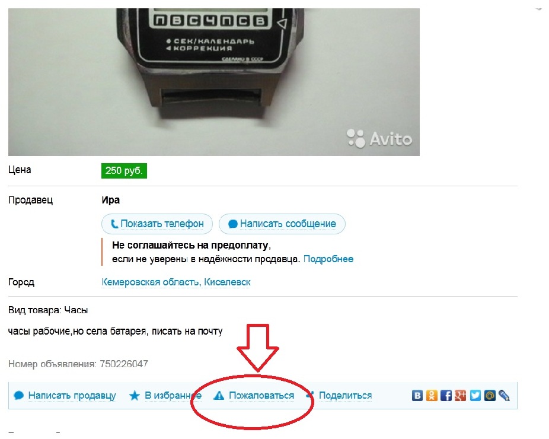Open 'Написать сообщение' message form
Image resolution: width=549 pixels, height=439 pixels.
pyautogui.click(x=282, y=224)
